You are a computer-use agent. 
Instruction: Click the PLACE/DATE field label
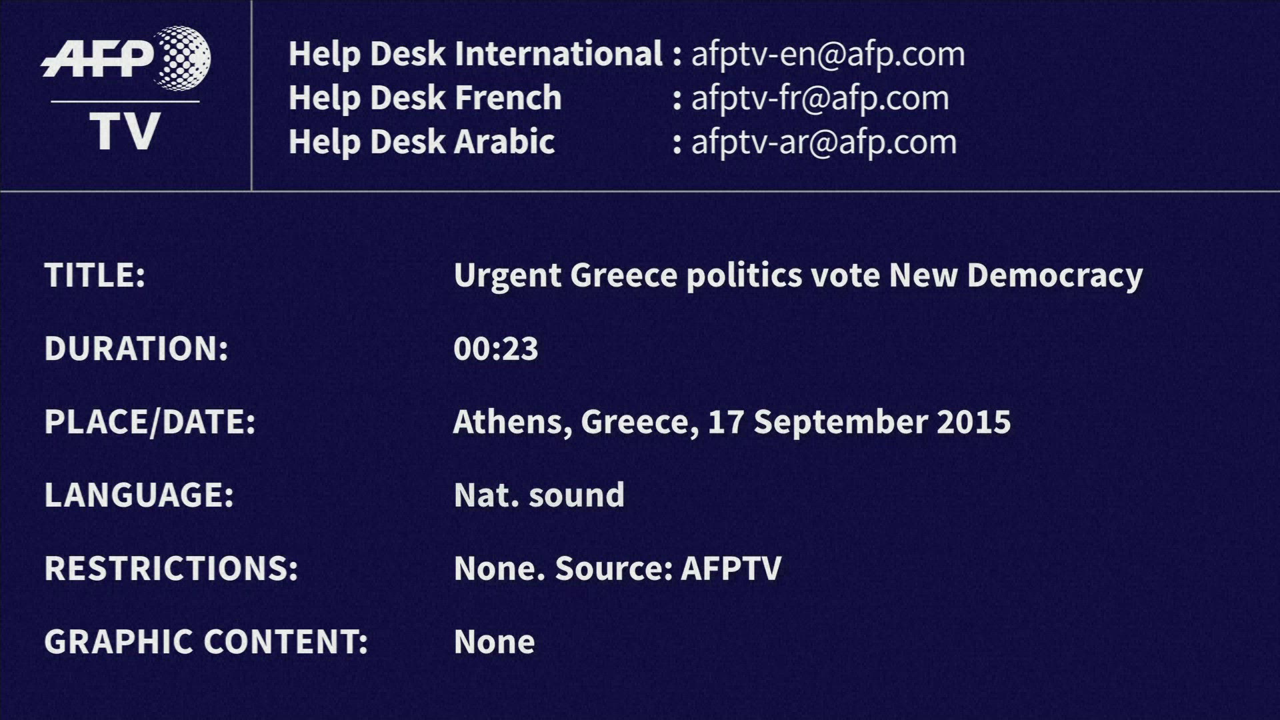coord(150,422)
